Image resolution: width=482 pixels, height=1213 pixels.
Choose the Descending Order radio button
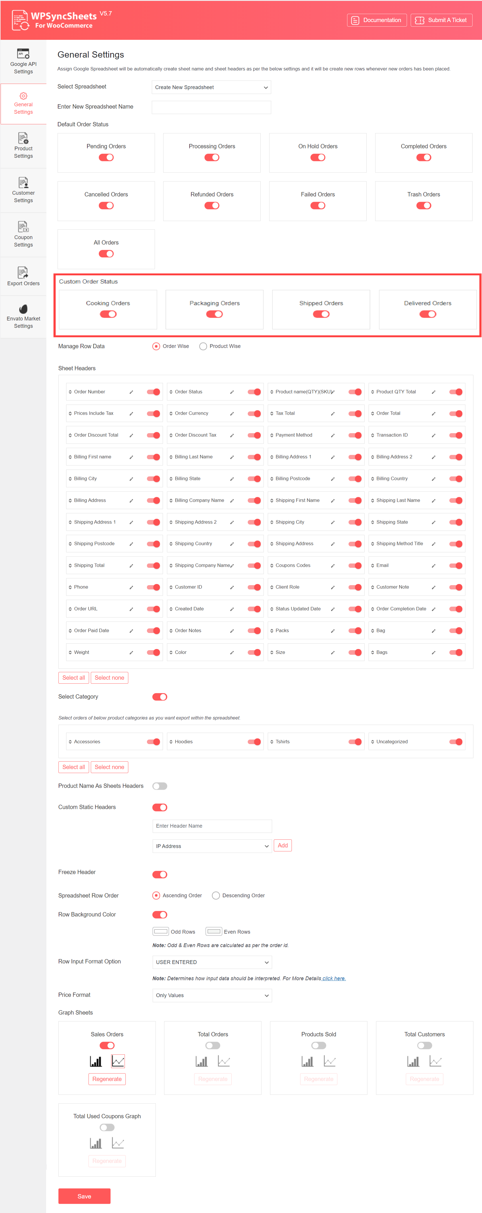(216, 896)
